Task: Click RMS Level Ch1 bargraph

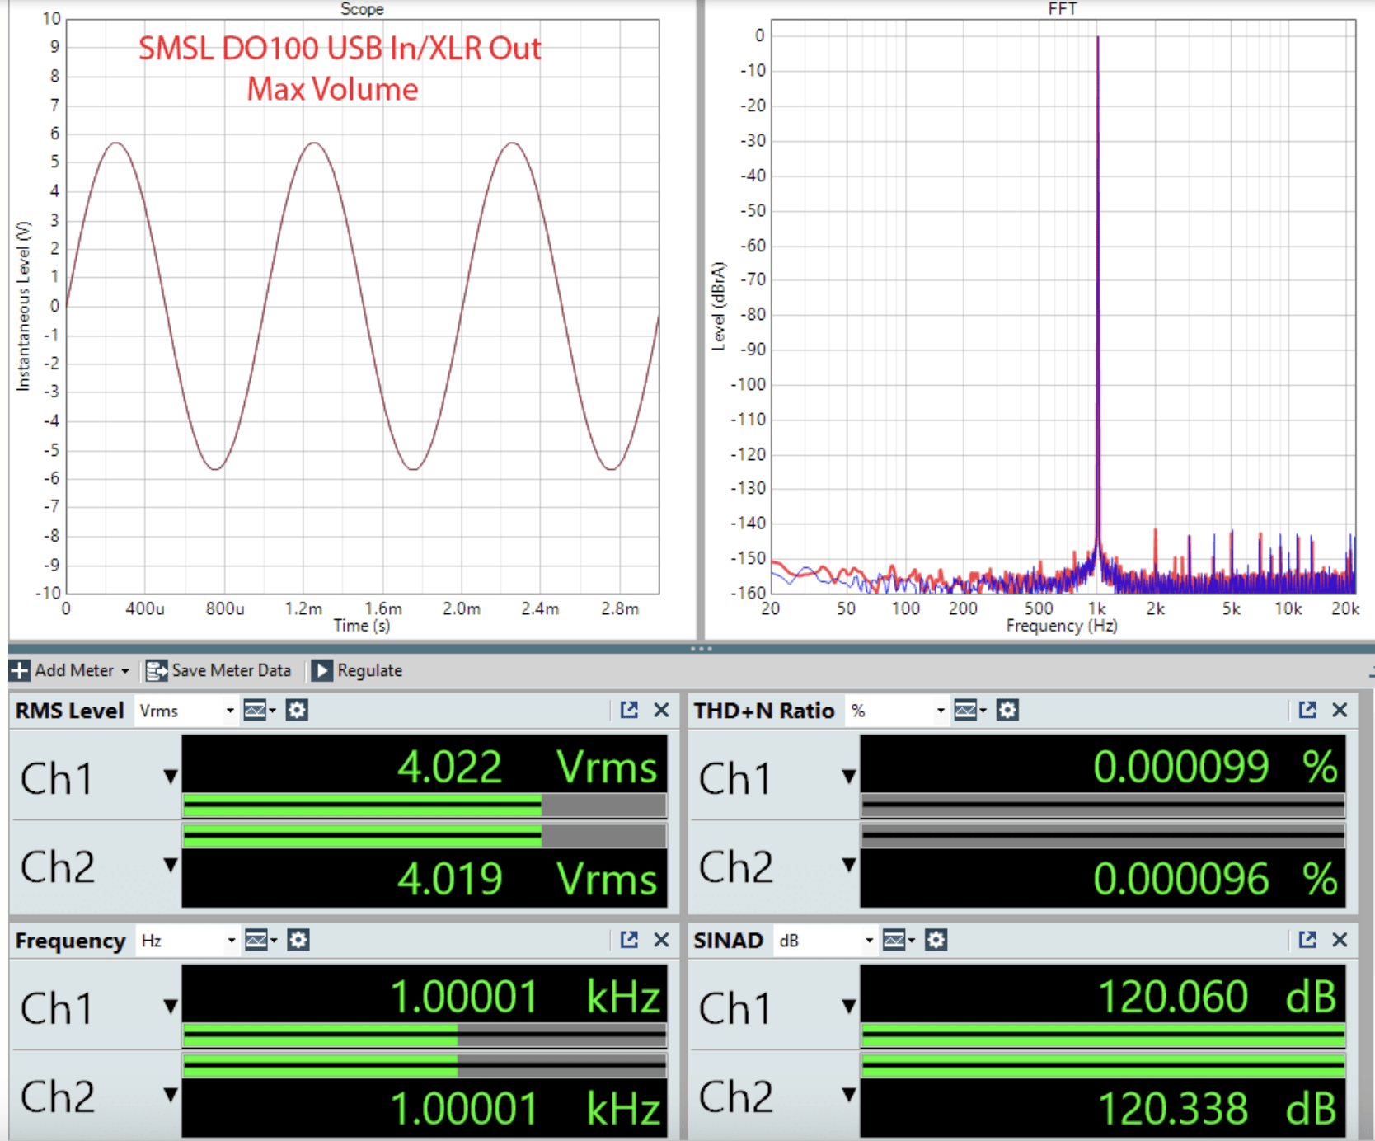Action: click(x=424, y=805)
